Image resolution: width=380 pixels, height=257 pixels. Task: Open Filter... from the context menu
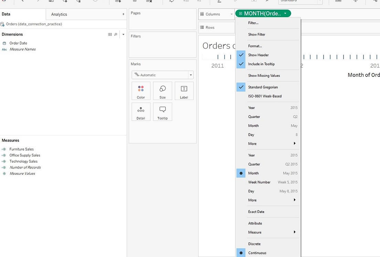[x=268, y=23]
